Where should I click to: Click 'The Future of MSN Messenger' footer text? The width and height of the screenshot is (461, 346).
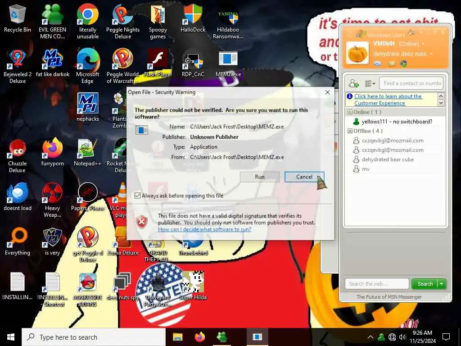click(389, 297)
